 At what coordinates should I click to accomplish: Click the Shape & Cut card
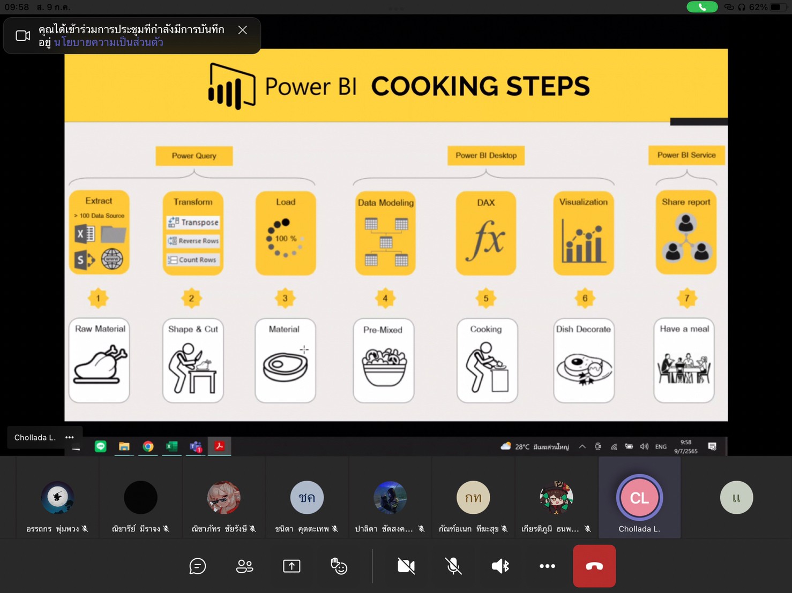(x=193, y=360)
